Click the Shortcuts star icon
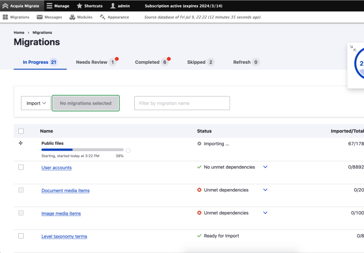 click(x=79, y=6)
